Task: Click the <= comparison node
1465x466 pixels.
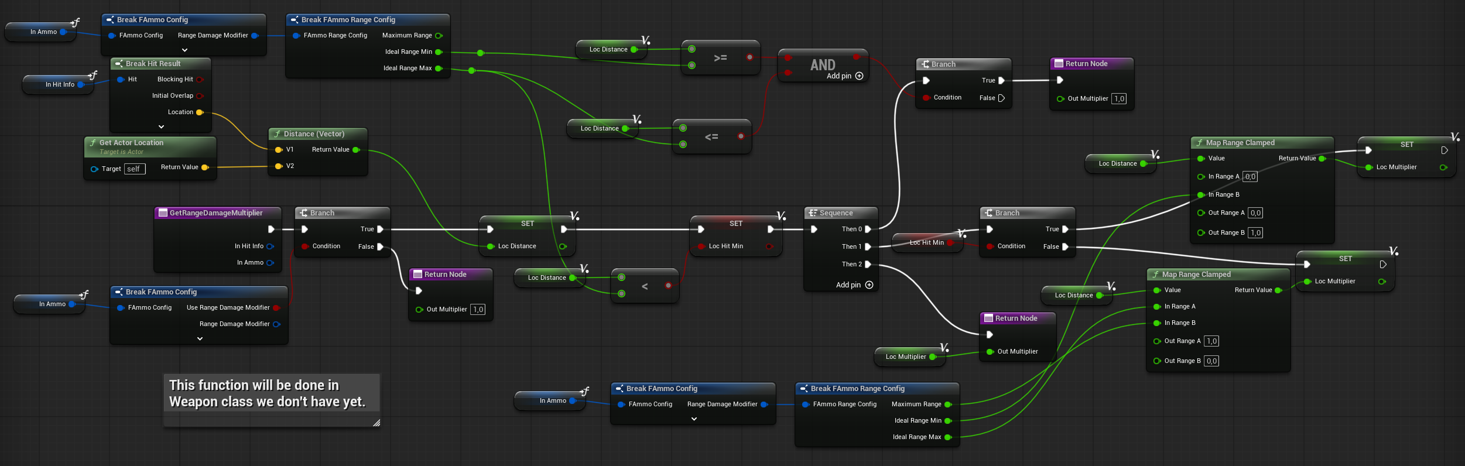Action: pos(711,137)
